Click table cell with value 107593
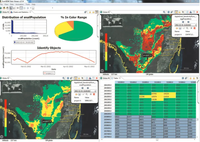This screenshot has height=142, width=200. pyautogui.click(x=157, y=94)
